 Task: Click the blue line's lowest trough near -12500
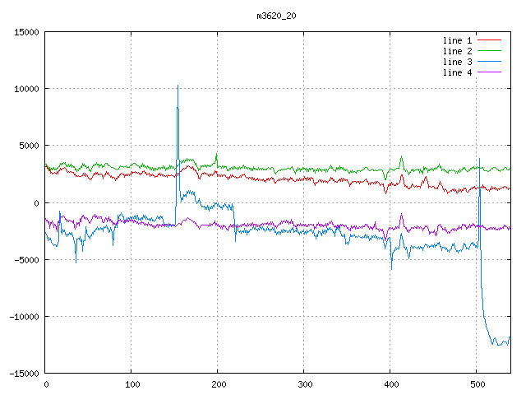[x=498, y=345]
